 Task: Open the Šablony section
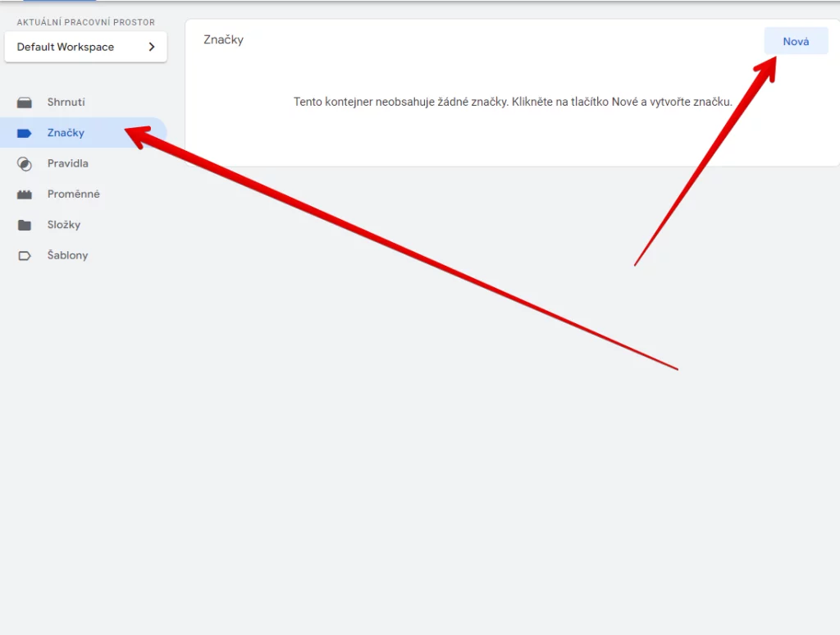click(83, 255)
